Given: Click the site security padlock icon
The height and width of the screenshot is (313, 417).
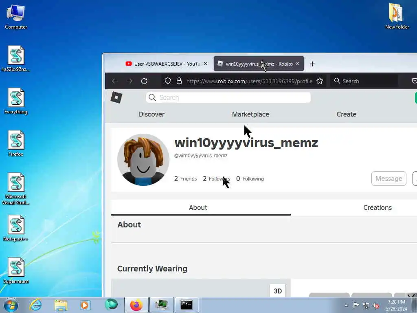Looking at the screenshot, I should coord(179,81).
